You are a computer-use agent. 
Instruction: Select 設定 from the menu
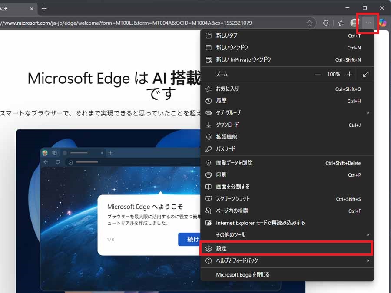[x=287, y=249]
